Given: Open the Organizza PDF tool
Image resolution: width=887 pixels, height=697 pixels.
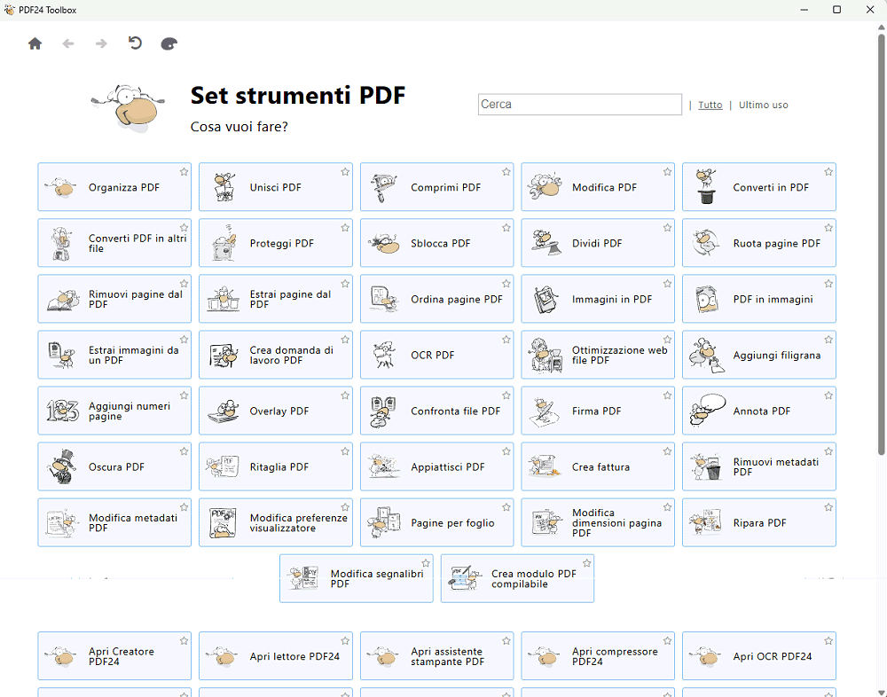Looking at the screenshot, I should pyautogui.click(x=114, y=187).
